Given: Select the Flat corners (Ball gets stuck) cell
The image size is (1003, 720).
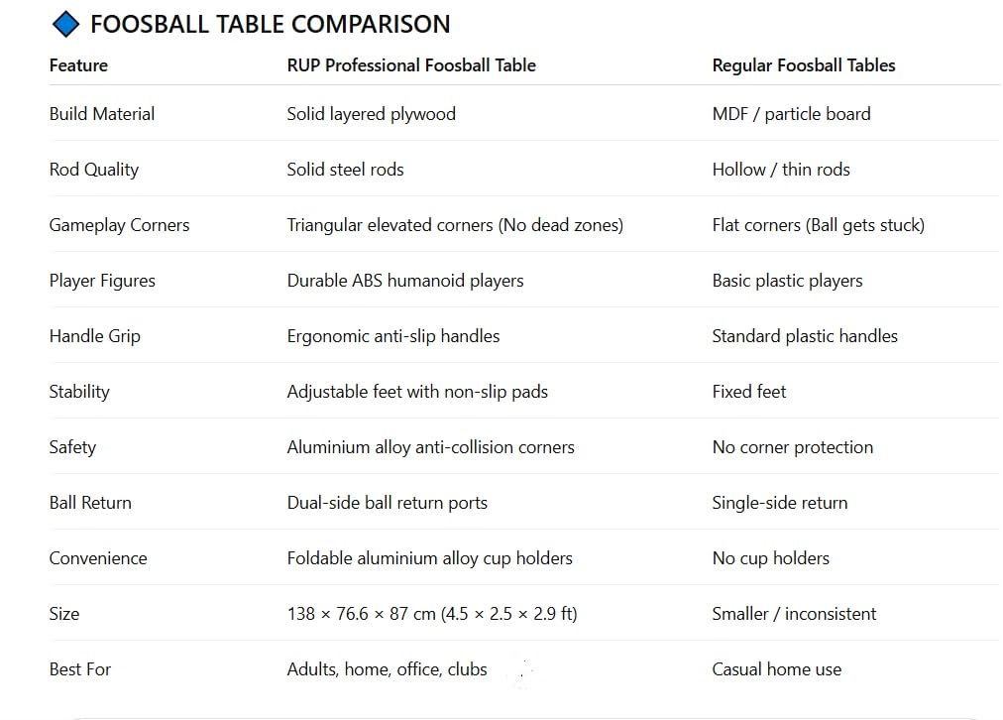Looking at the screenshot, I should pyautogui.click(x=818, y=225).
